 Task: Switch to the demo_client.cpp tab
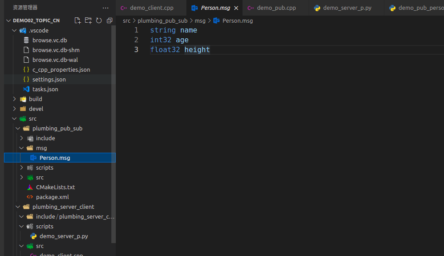click(151, 8)
